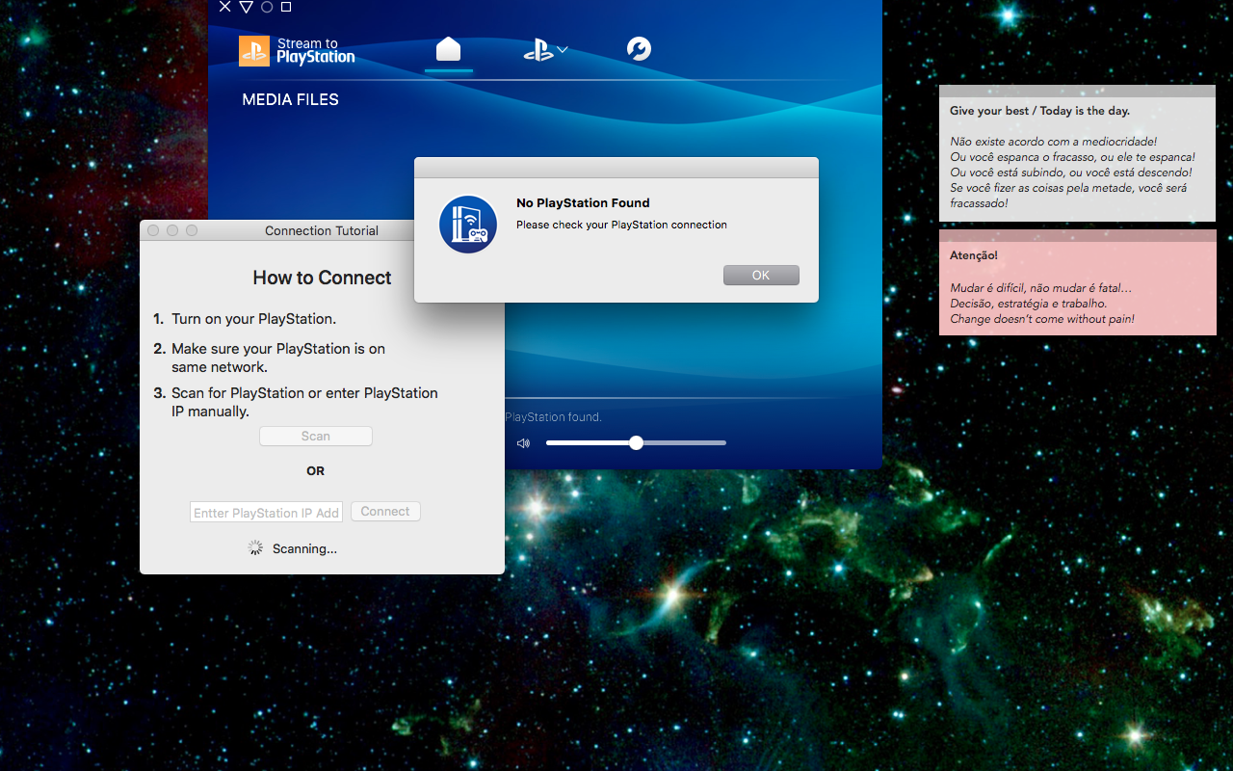1233x771 pixels.
Task: Click the square symbol at window top
Action: tap(286, 7)
